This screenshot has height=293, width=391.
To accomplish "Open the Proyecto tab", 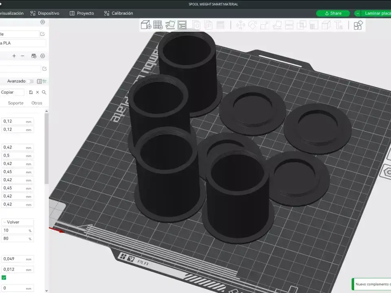I will tap(82, 13).
